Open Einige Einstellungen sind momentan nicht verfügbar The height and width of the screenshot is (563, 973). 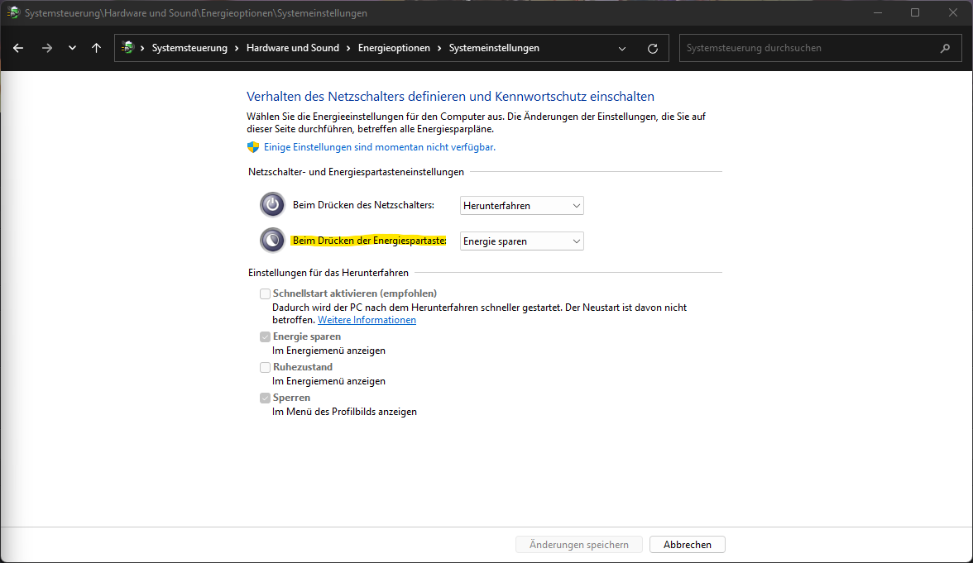[379, 147]
